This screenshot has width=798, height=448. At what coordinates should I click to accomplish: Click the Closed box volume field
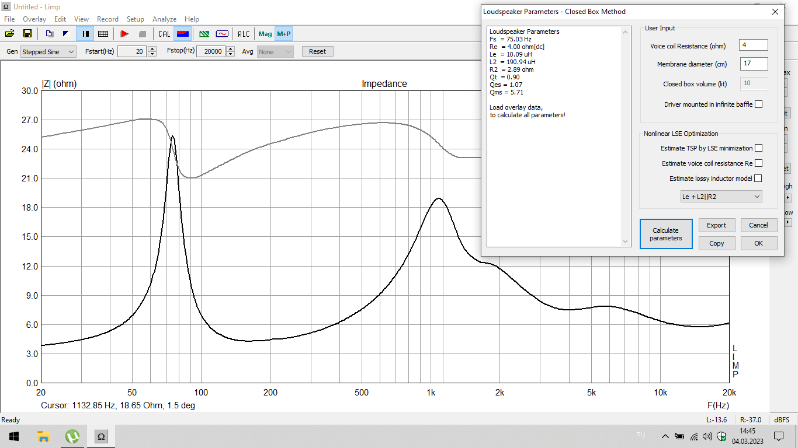[754, 83]
